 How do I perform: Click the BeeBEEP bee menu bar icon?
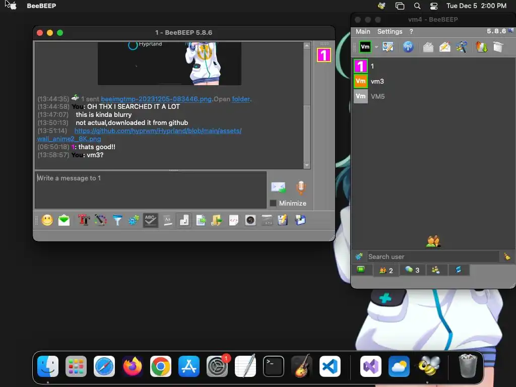[382, 6]
